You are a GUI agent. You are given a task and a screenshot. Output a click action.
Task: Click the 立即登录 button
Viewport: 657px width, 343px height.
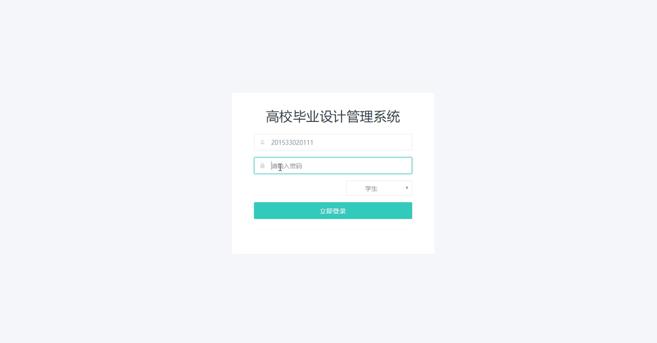333,211
